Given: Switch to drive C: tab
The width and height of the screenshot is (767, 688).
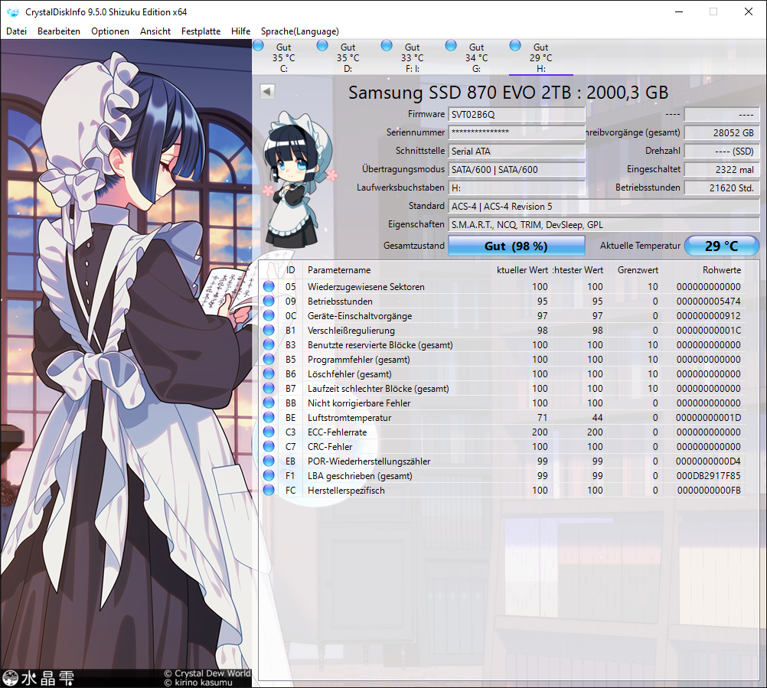Looking at the screenshot, I should point(284,57).
